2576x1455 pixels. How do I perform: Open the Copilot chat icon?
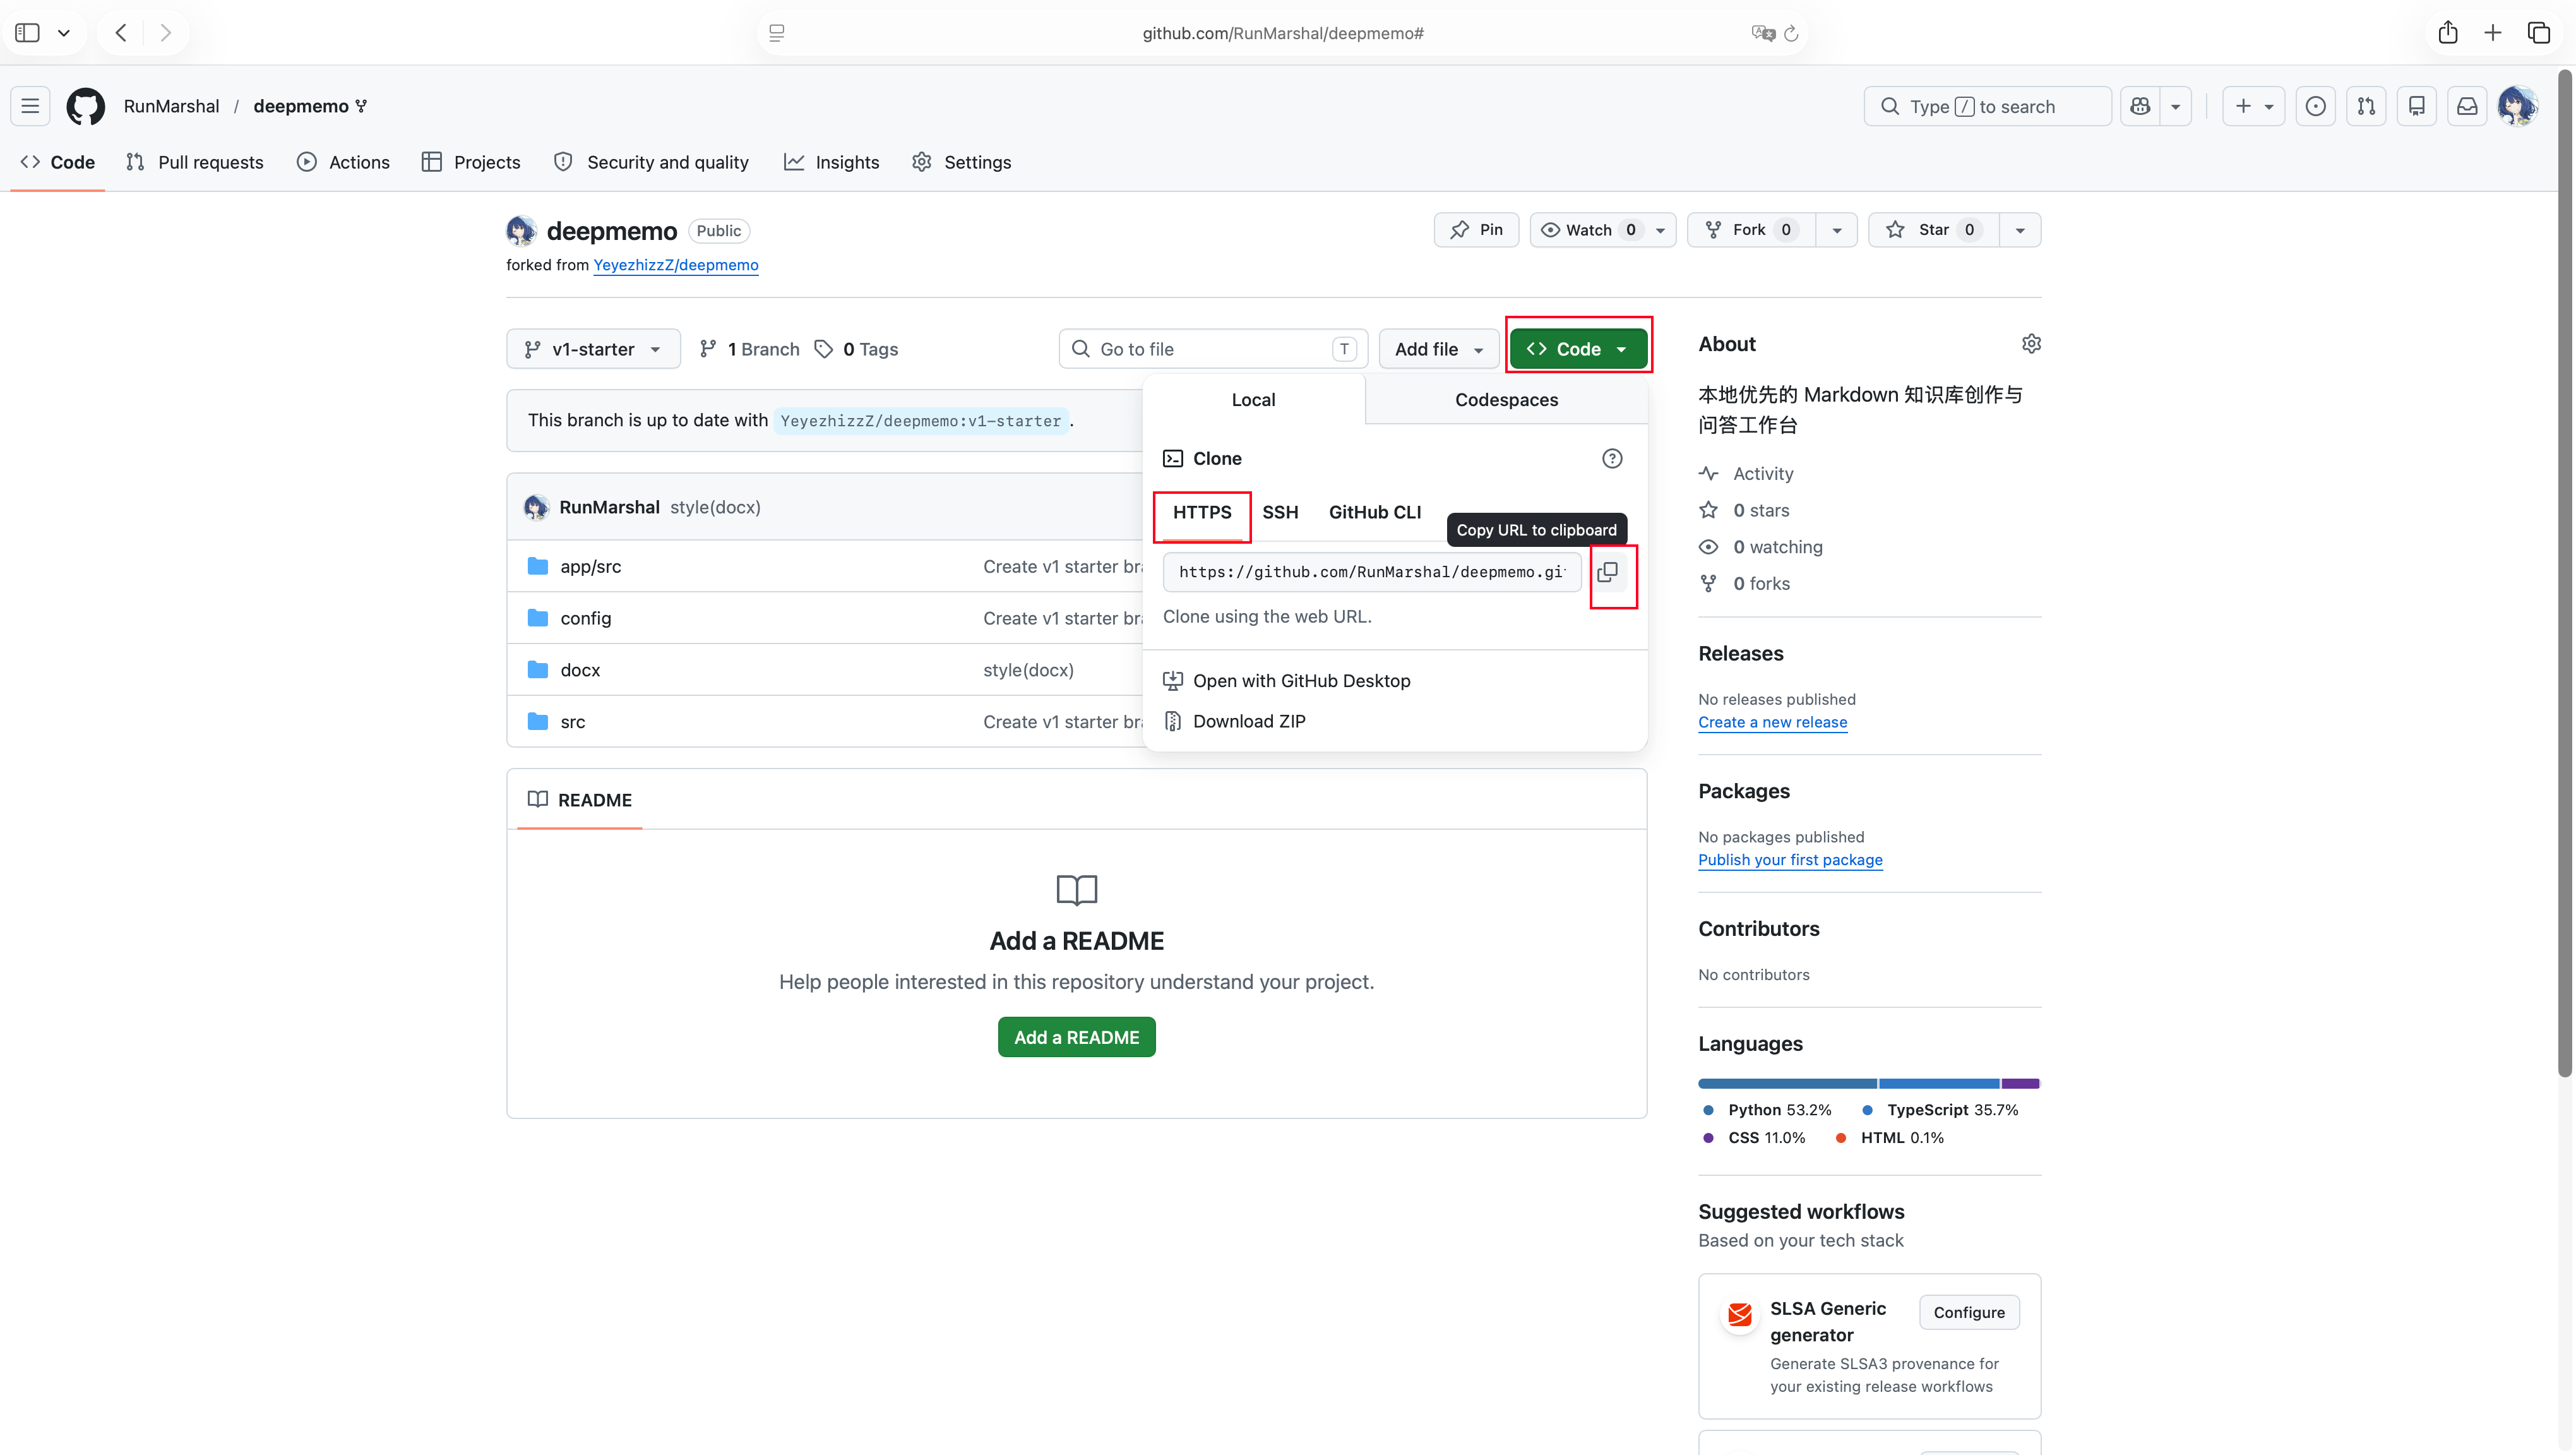coord(2140,106)
